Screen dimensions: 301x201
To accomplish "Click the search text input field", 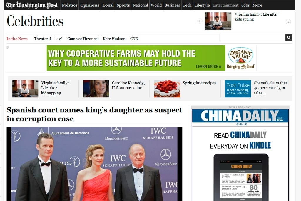I will click(x=252, y=37).
